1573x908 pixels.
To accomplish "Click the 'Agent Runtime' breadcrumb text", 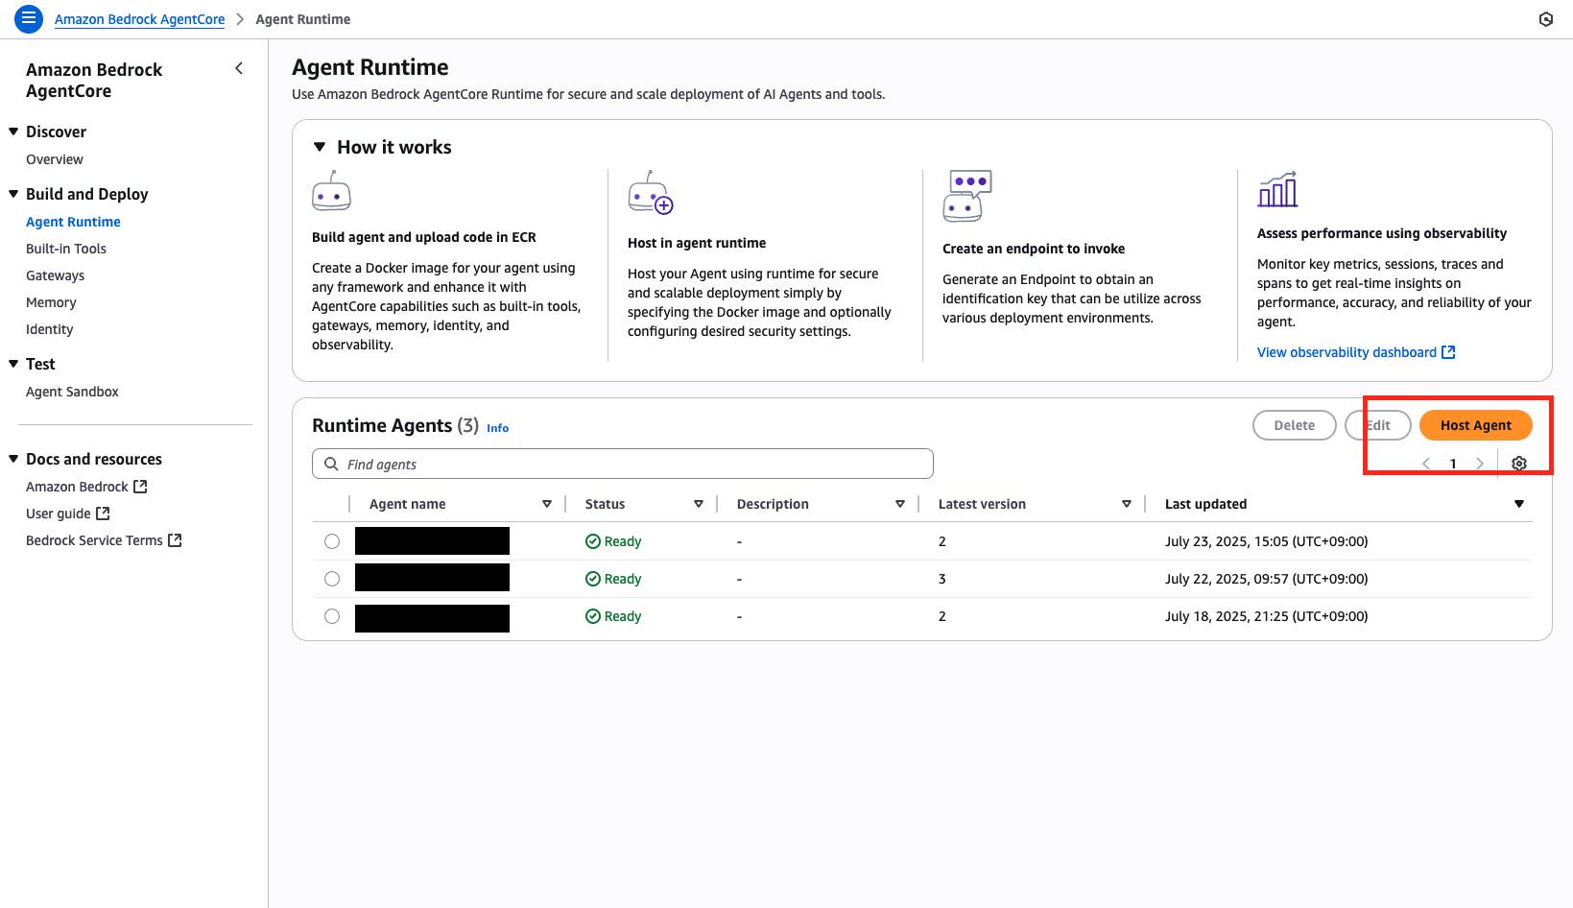I will [x=302, y=19].
